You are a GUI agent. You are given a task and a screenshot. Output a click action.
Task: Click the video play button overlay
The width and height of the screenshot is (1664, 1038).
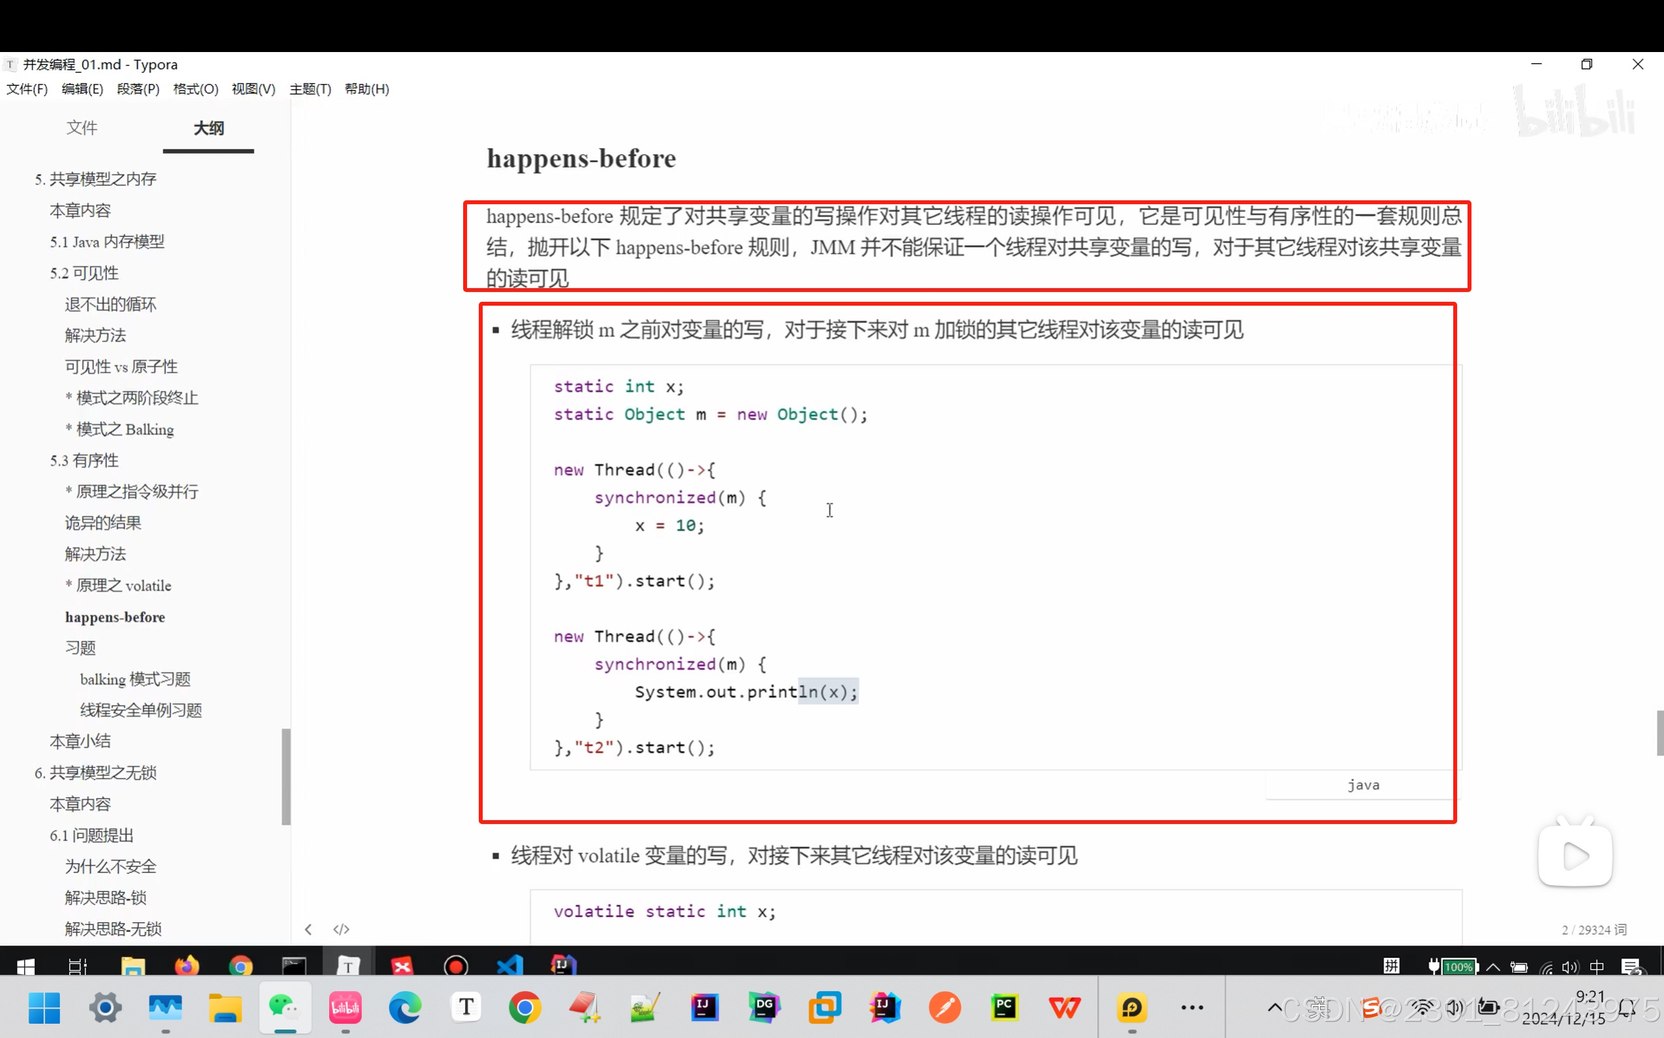click(1575, 855)
